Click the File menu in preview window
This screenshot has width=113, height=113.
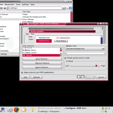(27, 34)
